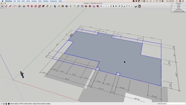
Task: Pick the pink Eraser tool
Action: pyautogui.click(x=6, y=6)
